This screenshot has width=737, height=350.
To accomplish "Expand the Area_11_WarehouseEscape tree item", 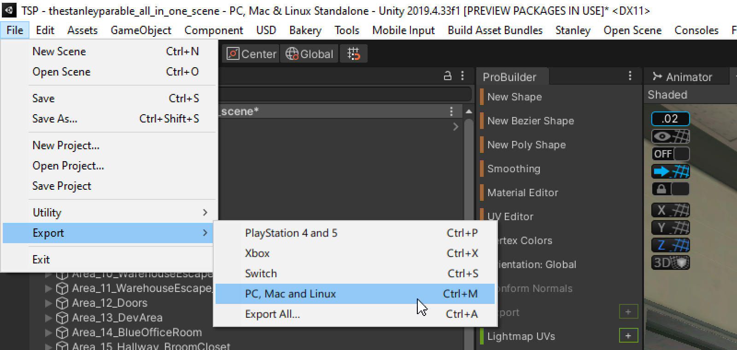I will coord(48,288).
